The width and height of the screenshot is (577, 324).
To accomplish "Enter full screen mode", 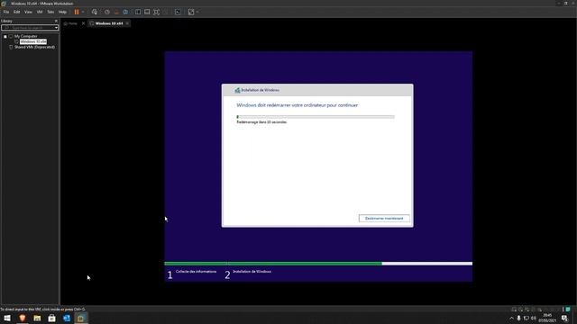I will (x=156, y=12).
